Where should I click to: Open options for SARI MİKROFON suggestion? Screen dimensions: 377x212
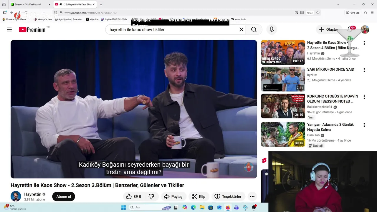[364, 70]
